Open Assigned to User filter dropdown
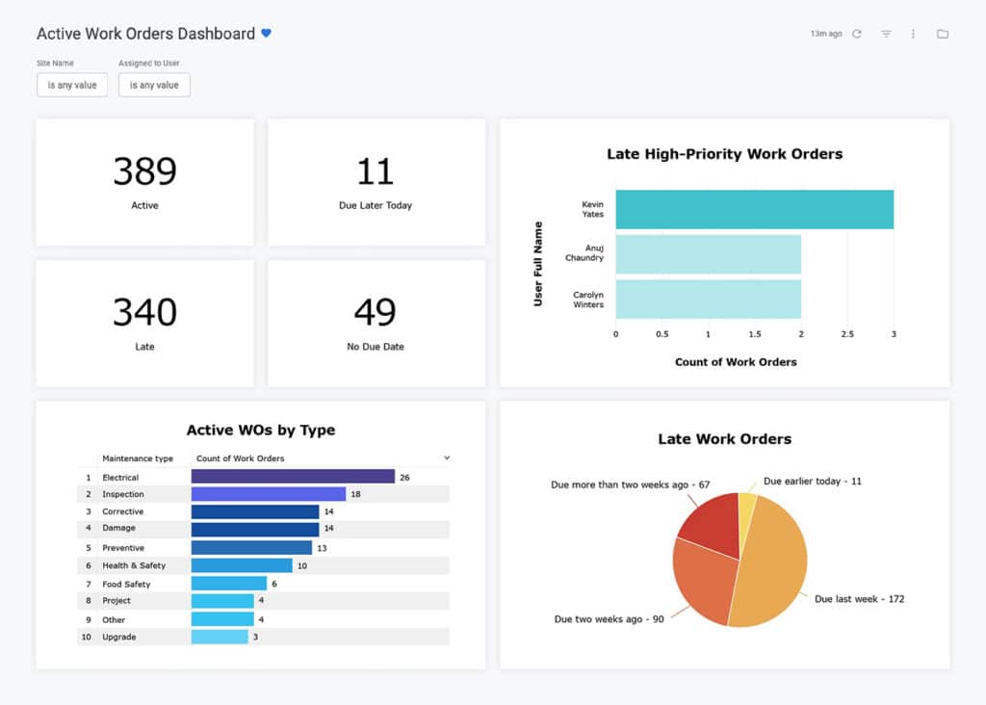The image size is (986, 705). click(x=154, y=85)
